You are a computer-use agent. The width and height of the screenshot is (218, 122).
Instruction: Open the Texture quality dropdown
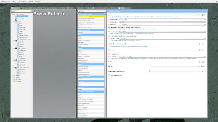coord(162,19)
